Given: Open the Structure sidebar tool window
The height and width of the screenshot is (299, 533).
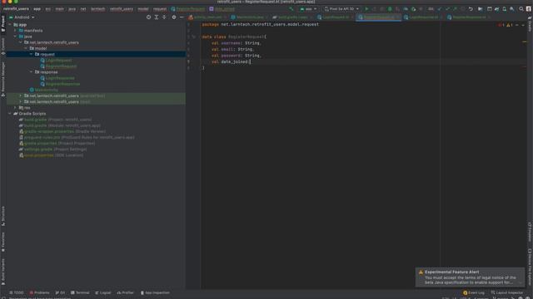Looking at the screenshot, I should 3,216.
